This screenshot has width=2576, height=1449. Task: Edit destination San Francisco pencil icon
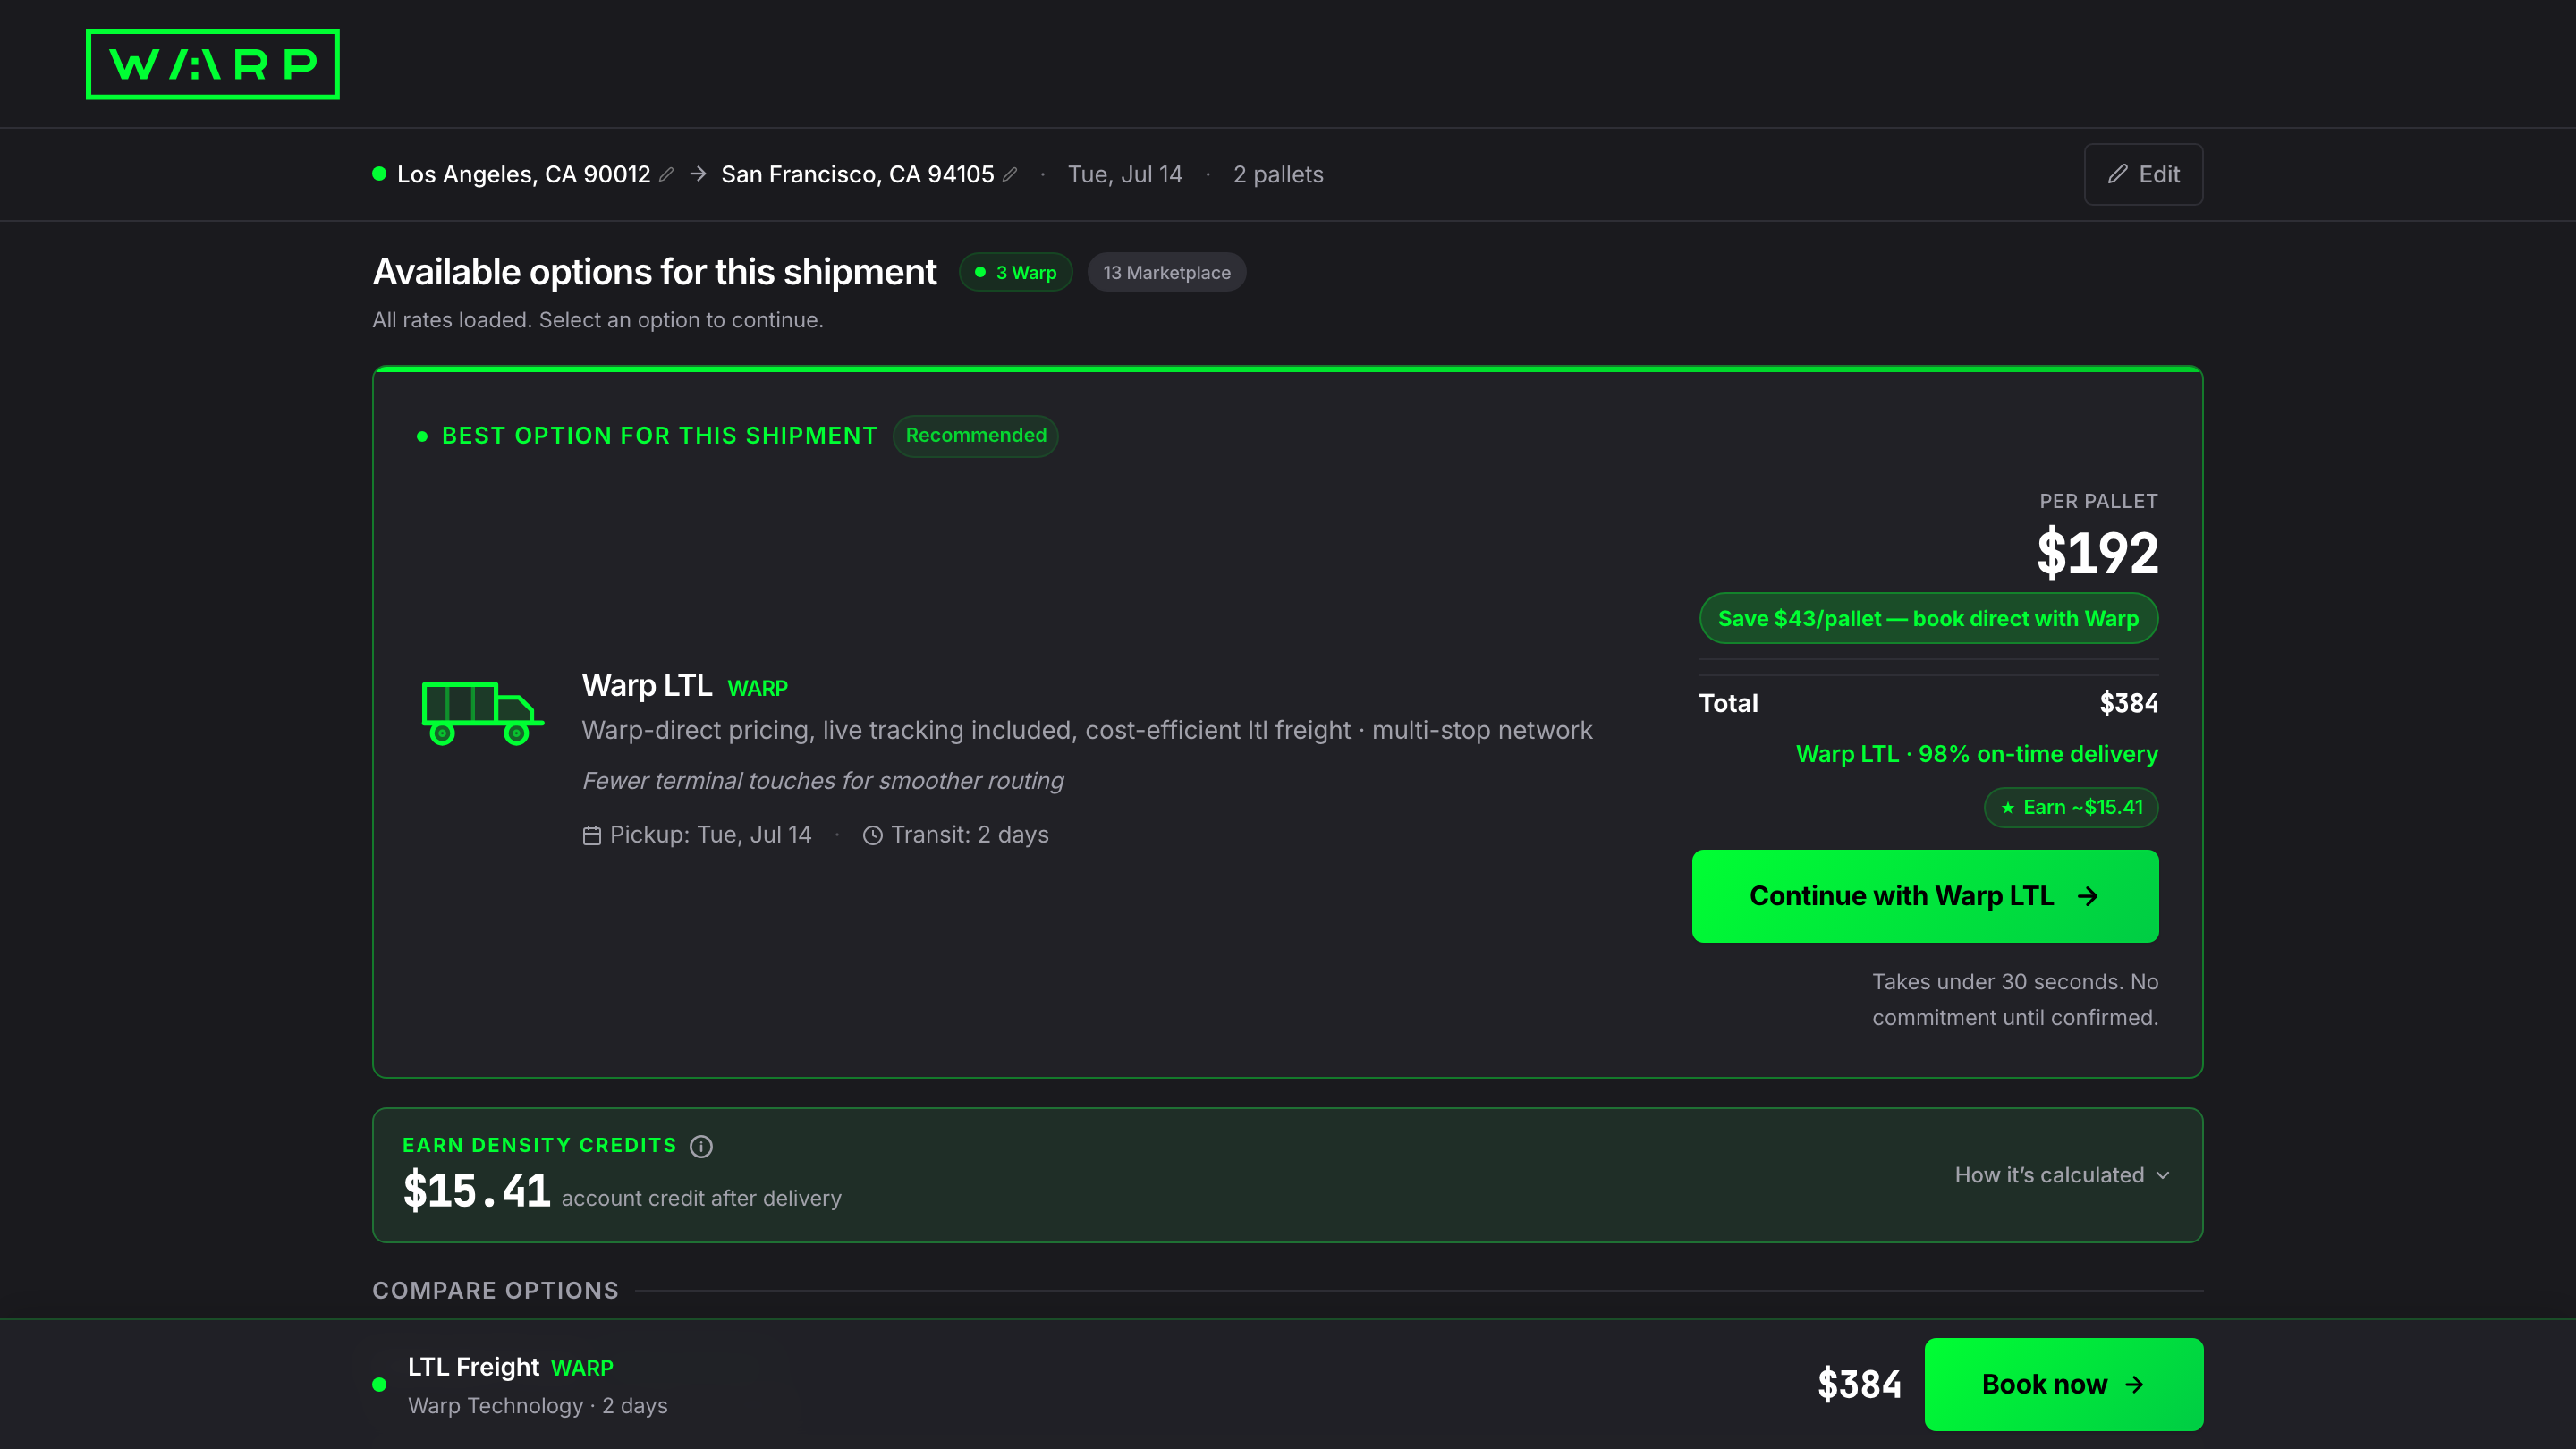pos(1010,175)
